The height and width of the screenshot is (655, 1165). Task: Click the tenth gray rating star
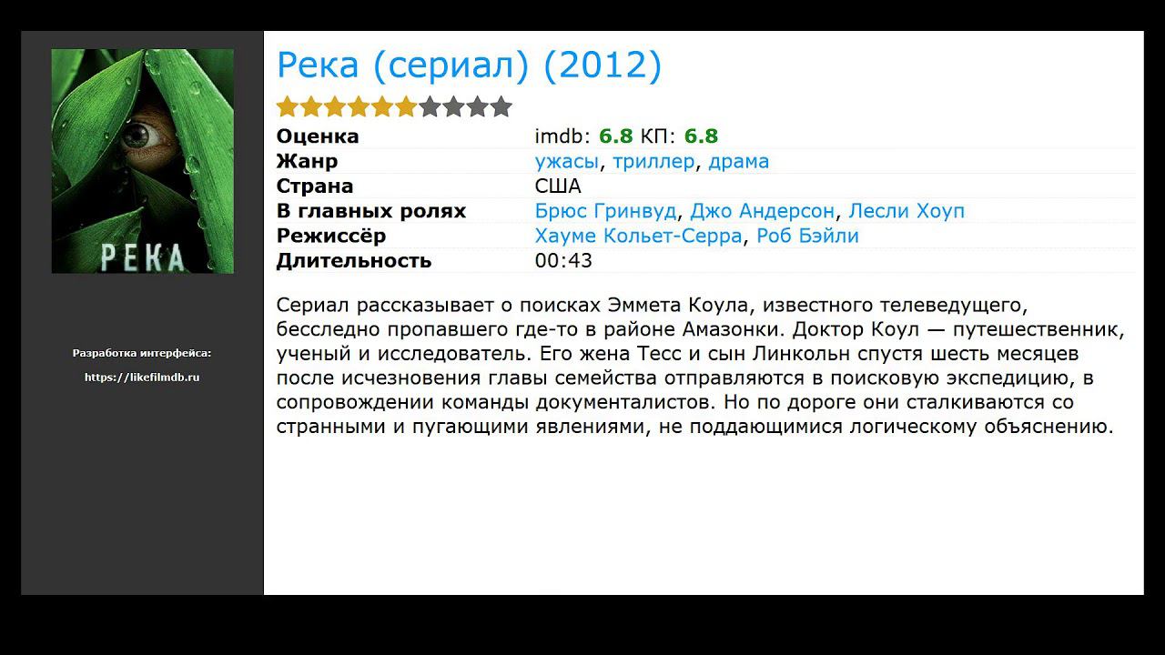click(501, 107)
